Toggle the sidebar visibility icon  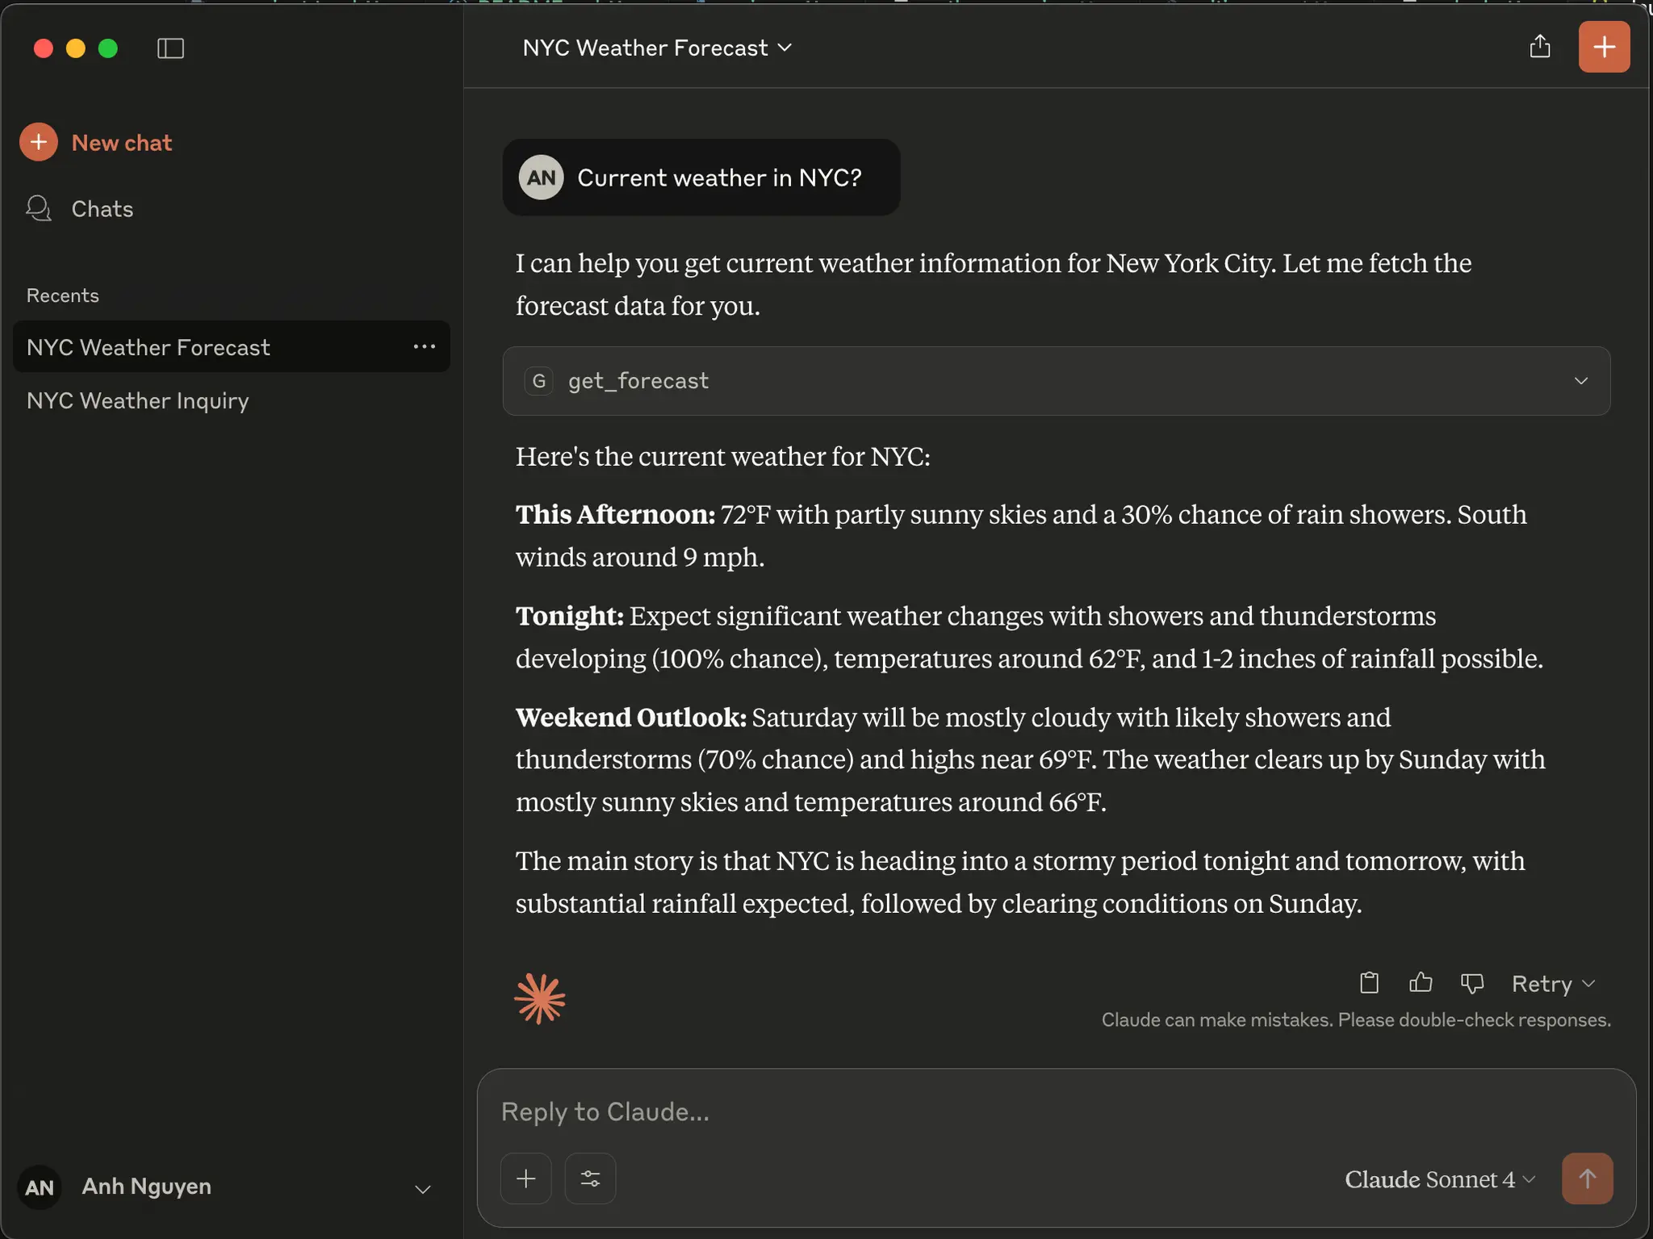(x=171, y=48)
